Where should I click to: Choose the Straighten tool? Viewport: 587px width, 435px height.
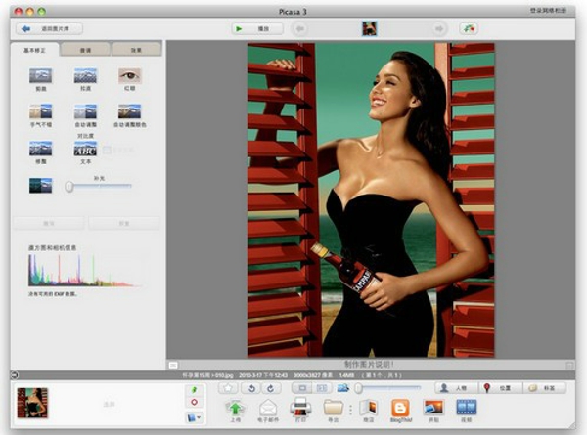pos(85,75)
